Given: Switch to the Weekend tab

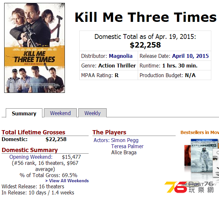Looking at the screenshot, I should 60,113.
